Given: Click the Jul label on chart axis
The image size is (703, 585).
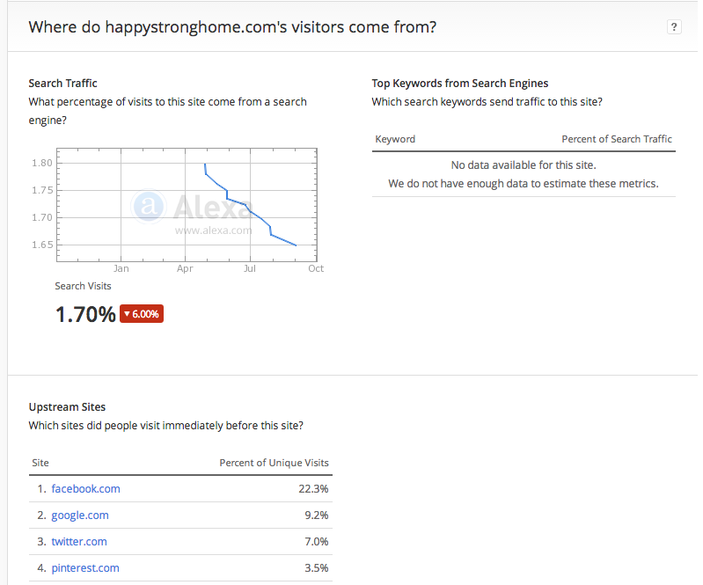Looking at the screenshot, I should (250, 268).
